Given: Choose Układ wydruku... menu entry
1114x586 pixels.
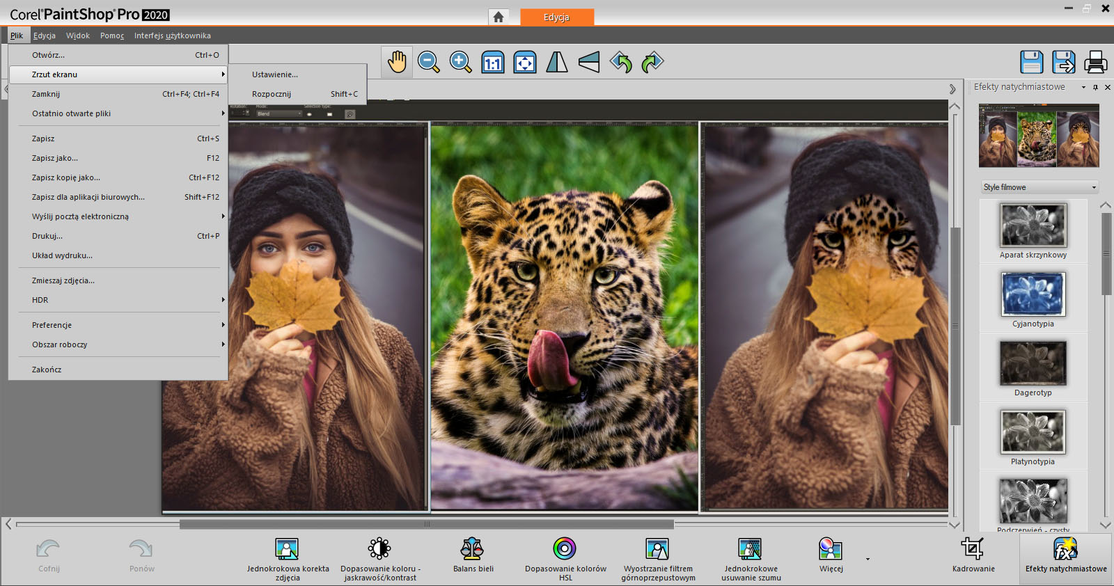Looking at the screenshot, I should tap(119, 255).
